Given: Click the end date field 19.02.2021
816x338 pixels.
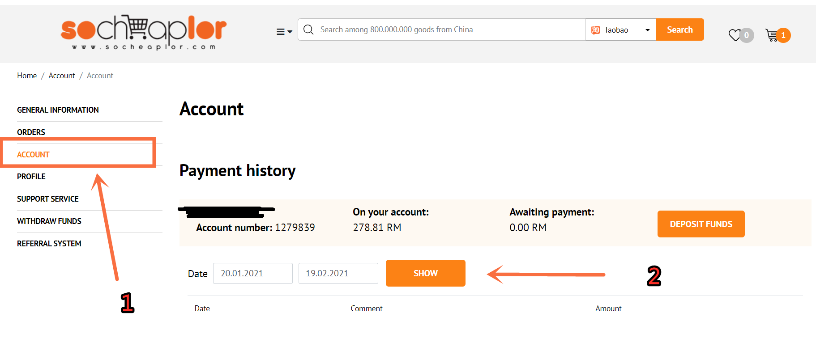Looking at the screenshot, I should (x=338, y=273).
